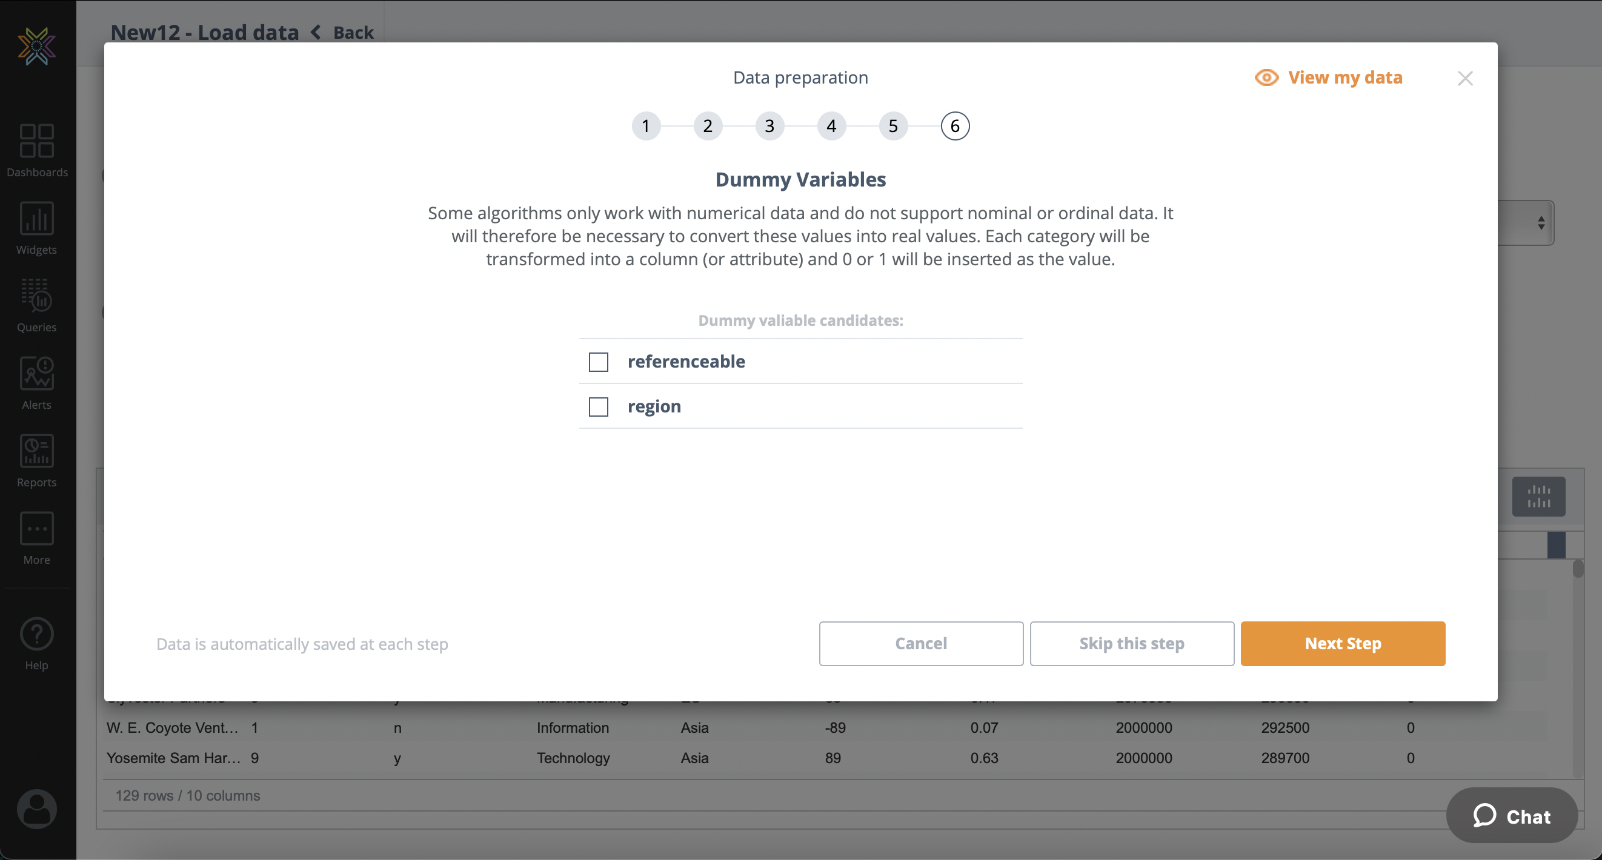Navigate back to step 1

pyautogui.click(x=645, y=125)
